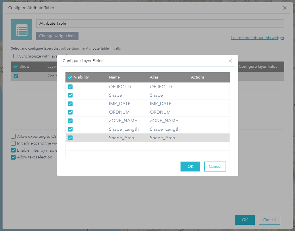Viewport: 295px width, 231px height.
Task: Uncheck visibility for the Shape_Area field
Action: click(x=70, y=138)
